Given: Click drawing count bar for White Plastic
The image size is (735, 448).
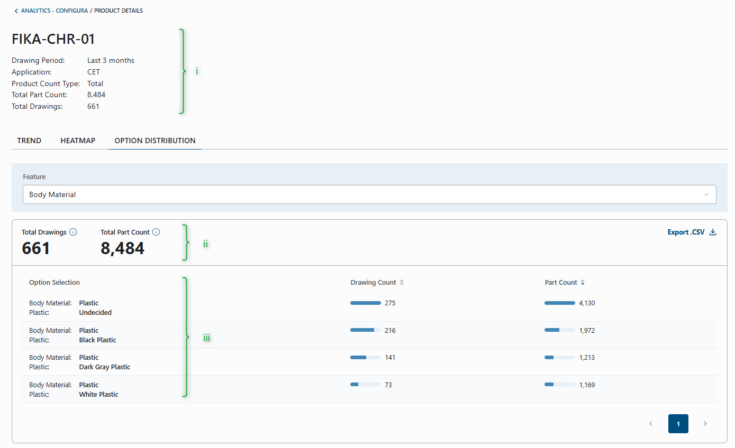Looking at the screenshot, I should point(366,385).
